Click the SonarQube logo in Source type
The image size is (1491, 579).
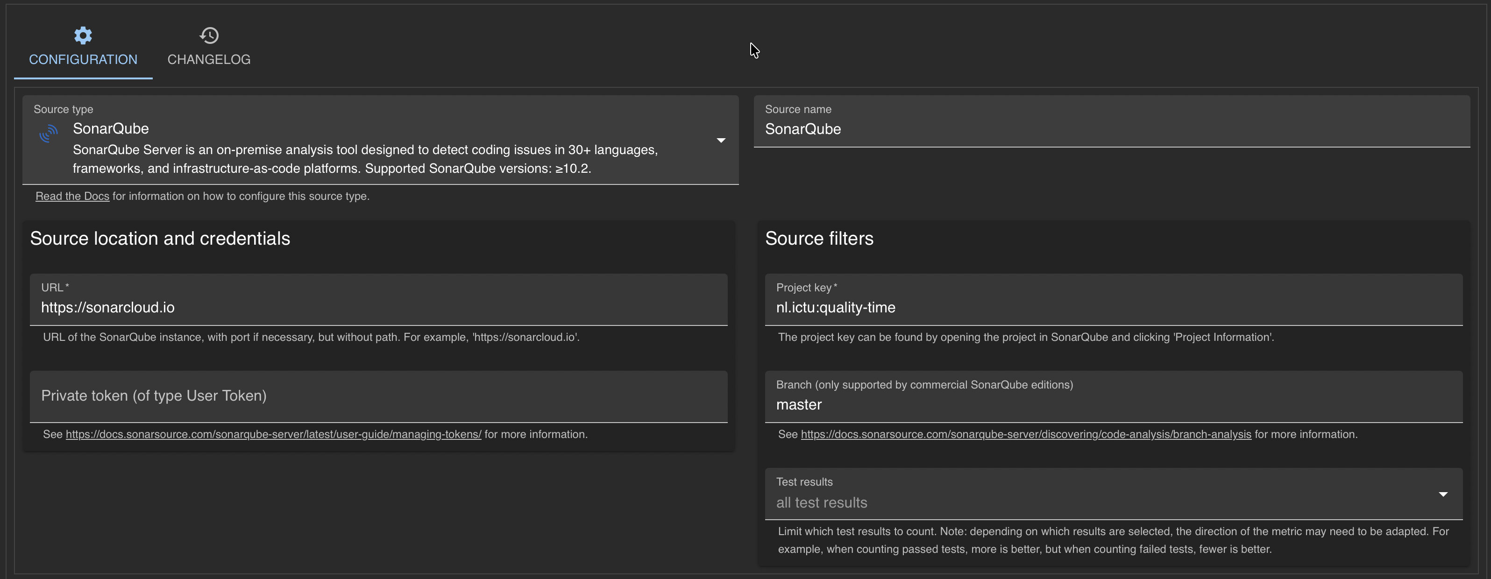tap(49, 134)
